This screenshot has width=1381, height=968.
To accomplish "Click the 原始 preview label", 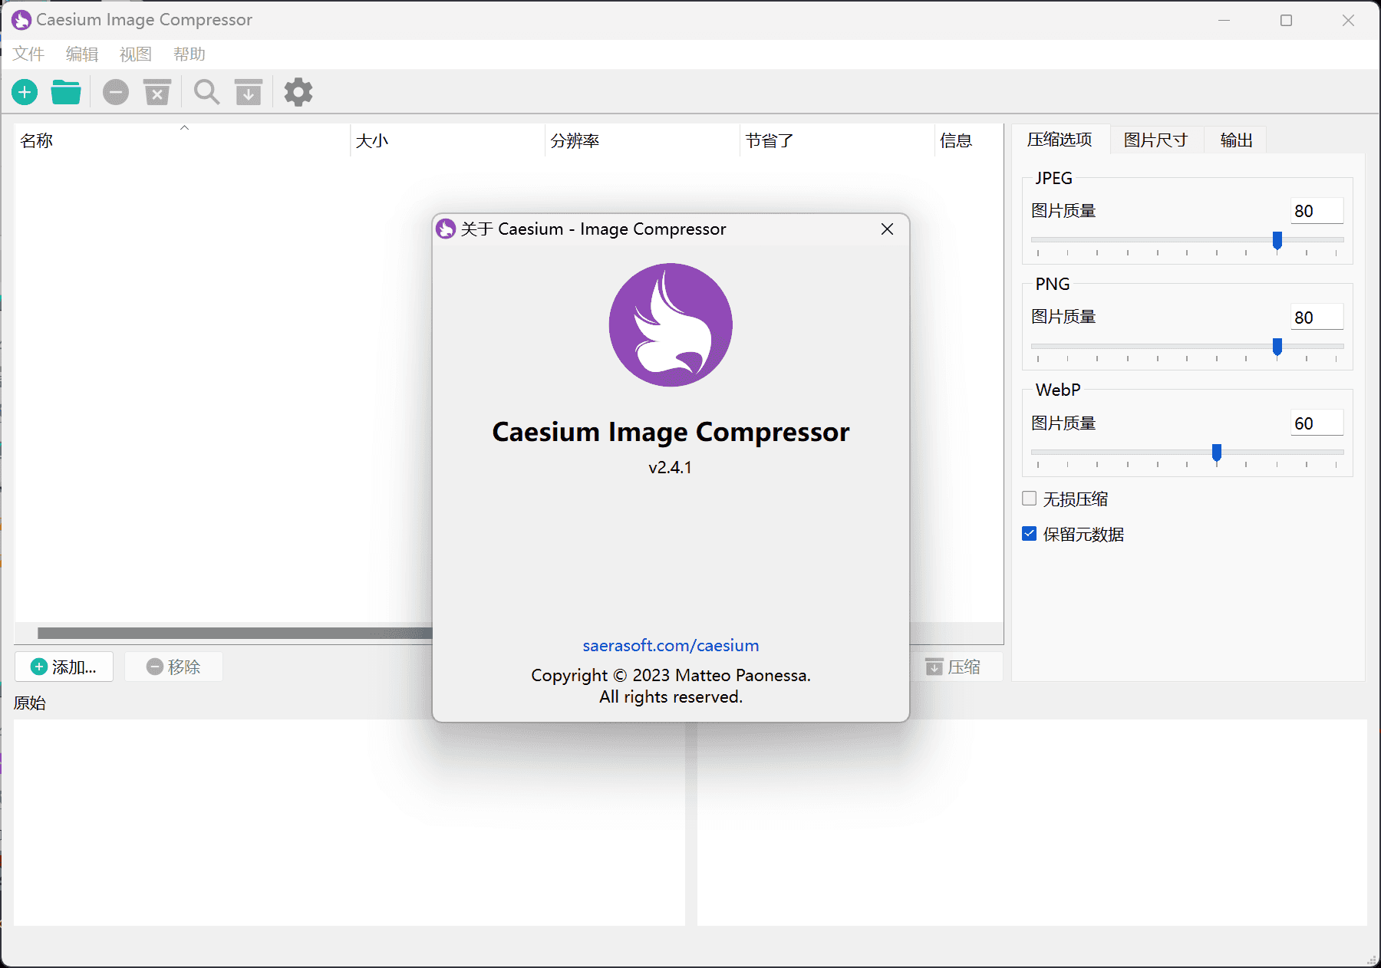I will (x=30, y=703).
